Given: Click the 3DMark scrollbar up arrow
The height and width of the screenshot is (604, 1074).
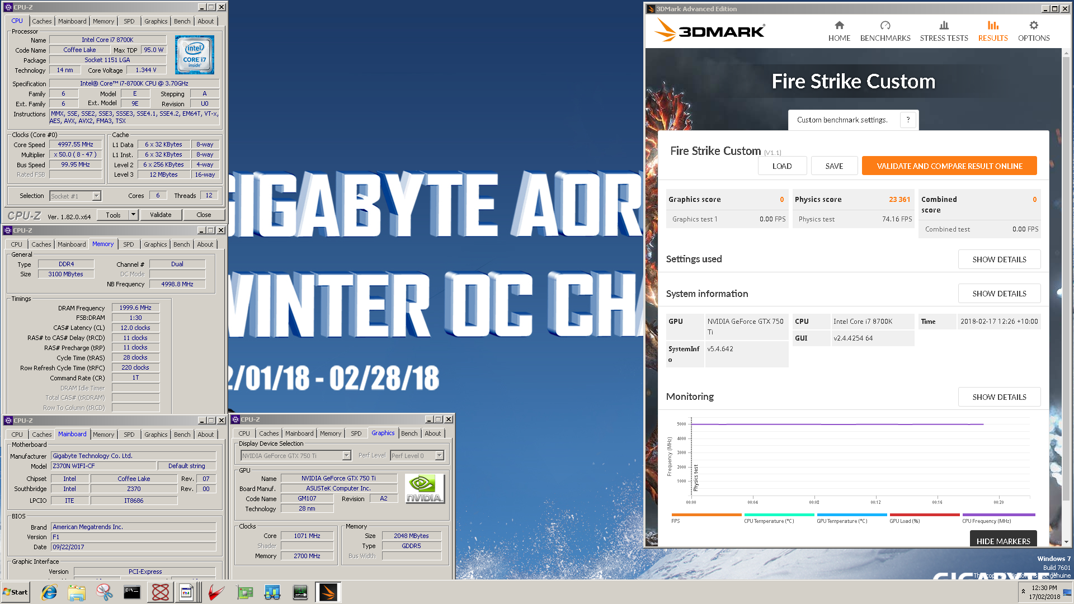Looking at the screenshot, I should point(1066,53).
